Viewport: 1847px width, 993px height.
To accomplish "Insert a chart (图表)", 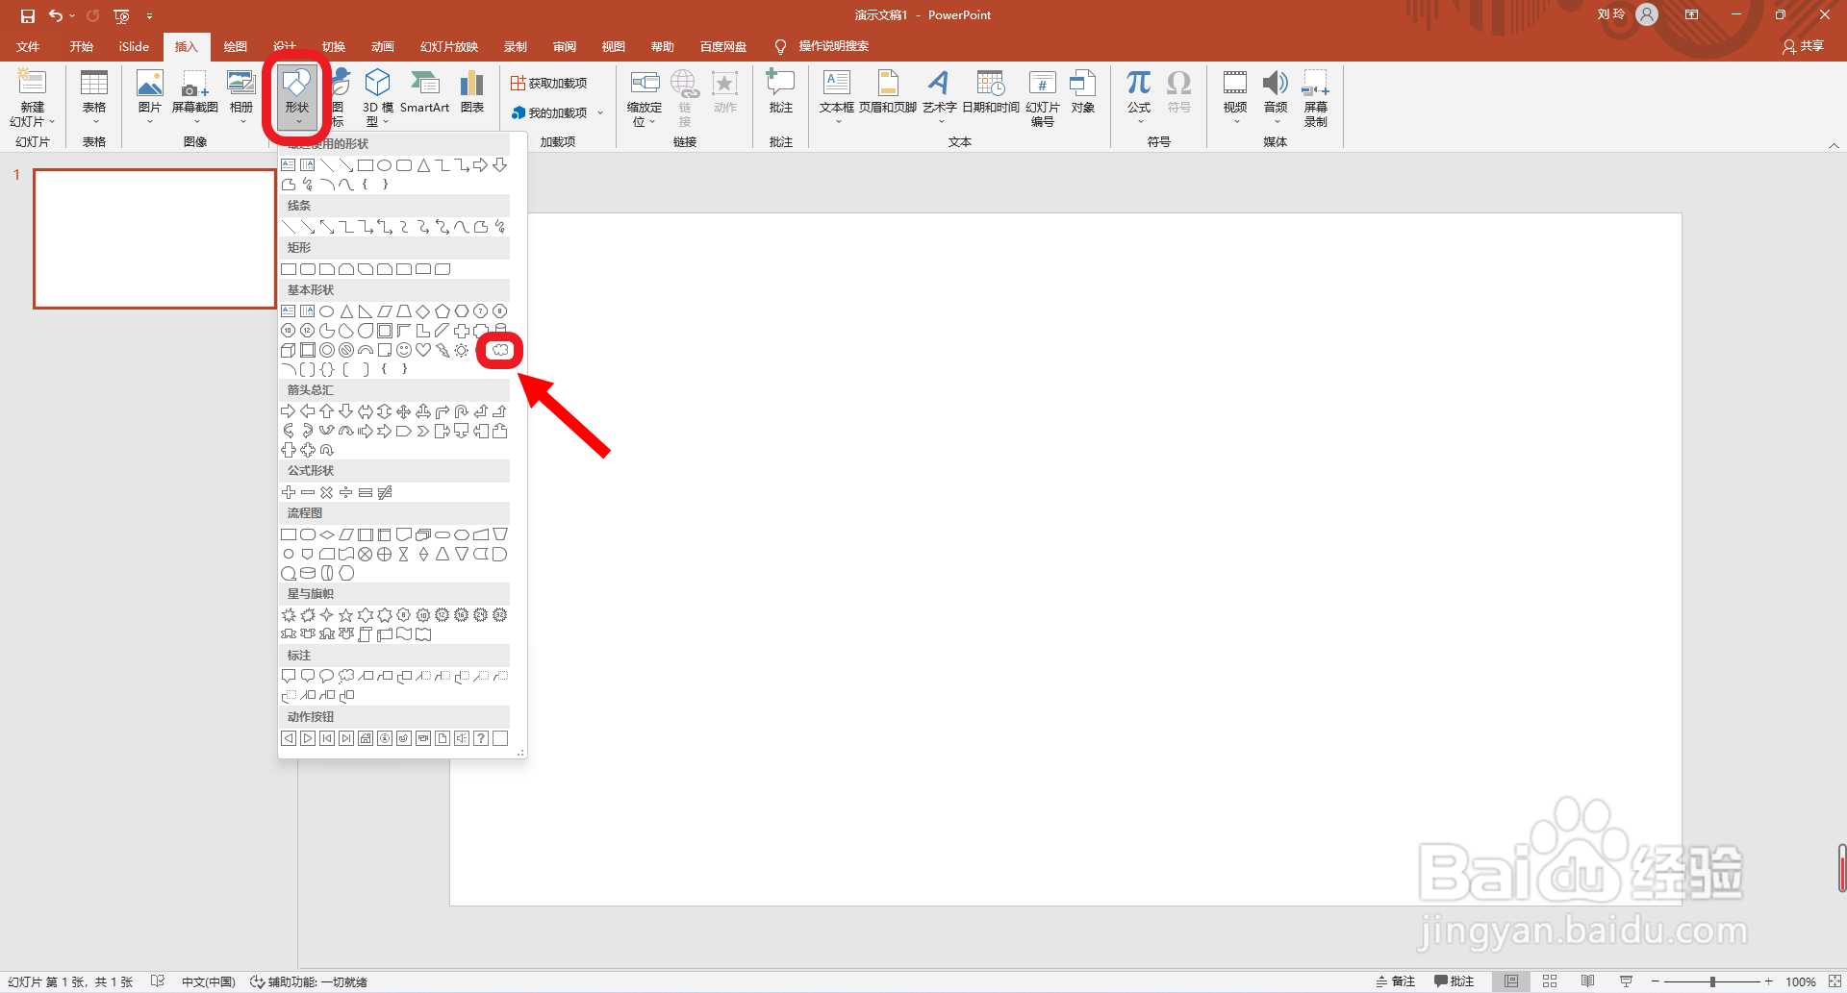I will (x=472, y=92).
